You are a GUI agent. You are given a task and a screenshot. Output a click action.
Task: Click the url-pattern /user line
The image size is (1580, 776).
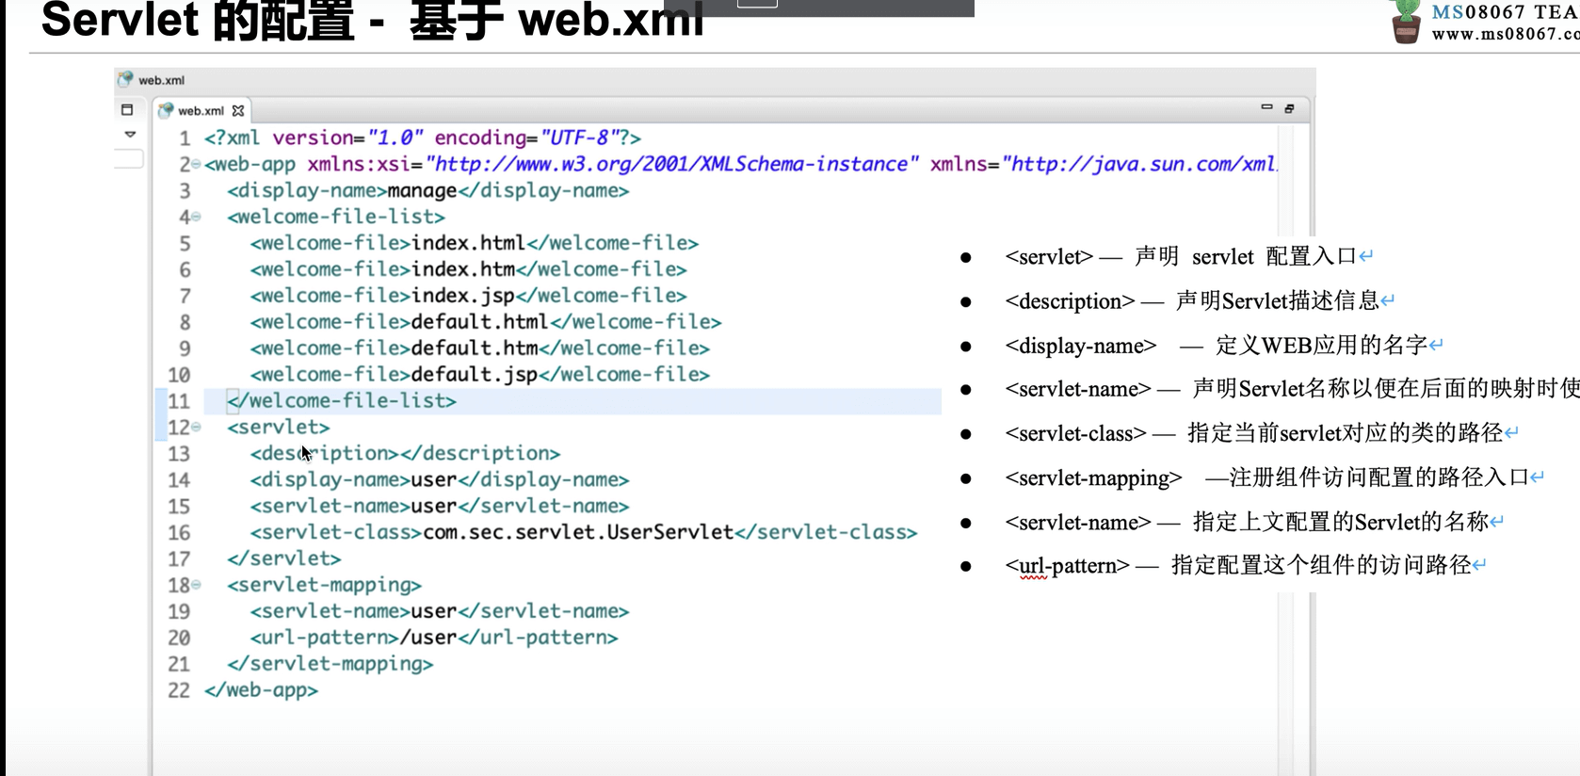pos(433,638)
